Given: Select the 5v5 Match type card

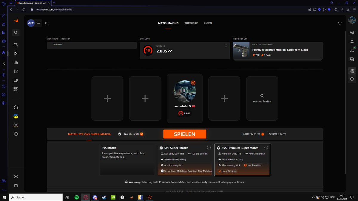Looking at the screenshot, I should [127, 160].
